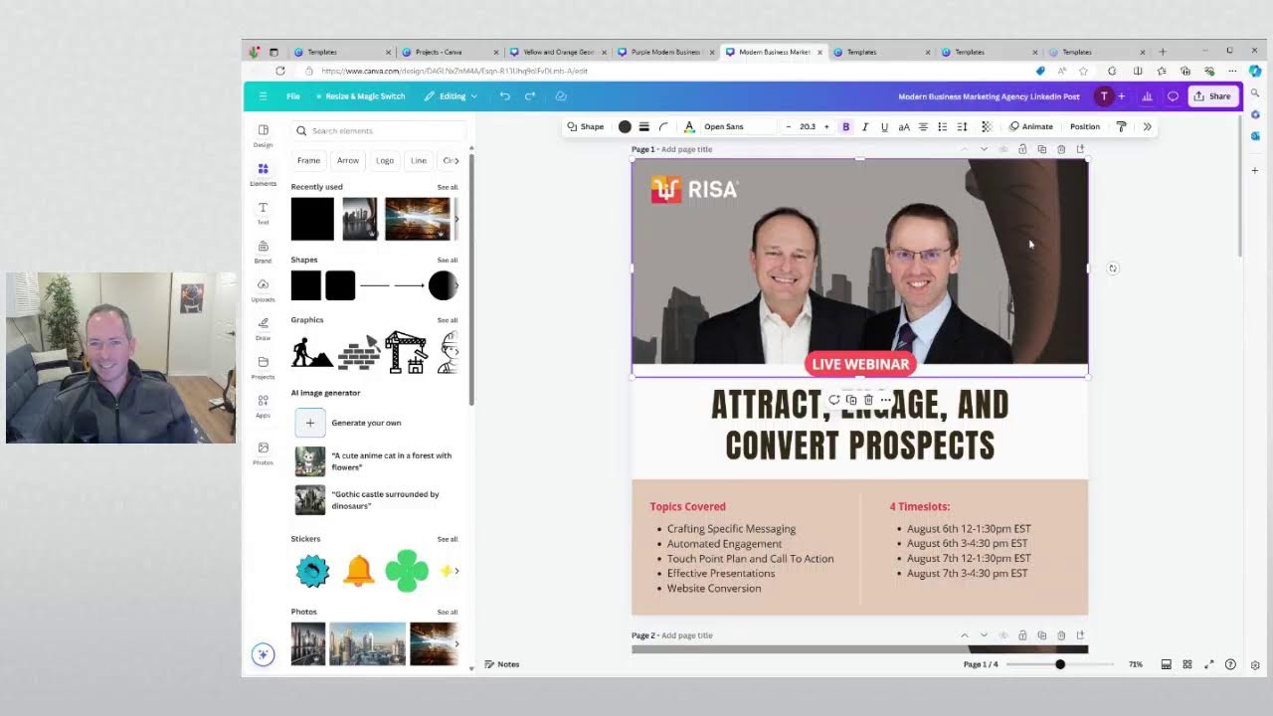Click See all for Shapes
The height and width of the screenshot is (716, 1273).
coord(448,261)
